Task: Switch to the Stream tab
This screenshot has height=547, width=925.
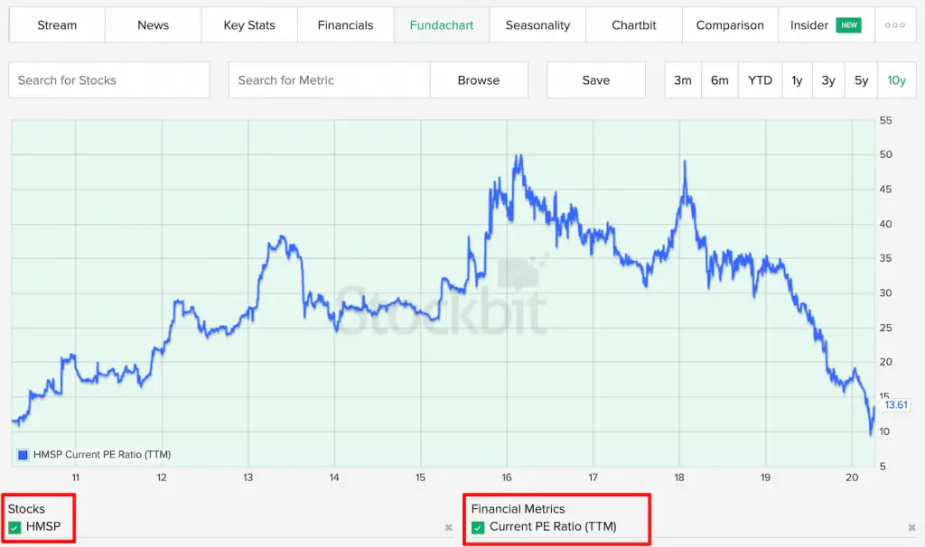Action: [x=56, y=25]
